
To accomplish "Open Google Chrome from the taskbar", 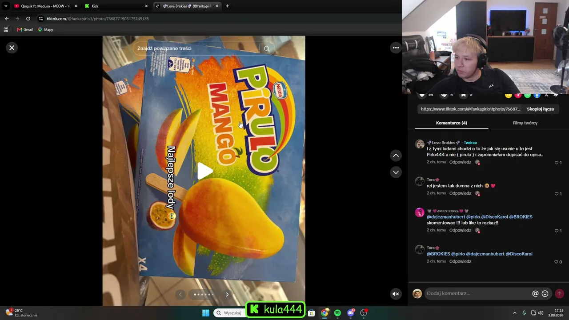I will (325, 313).
